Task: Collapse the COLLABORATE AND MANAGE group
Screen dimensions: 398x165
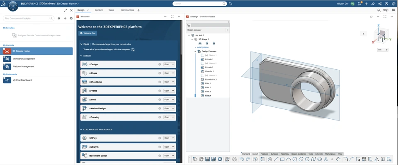Action: (x=81, y=130)
